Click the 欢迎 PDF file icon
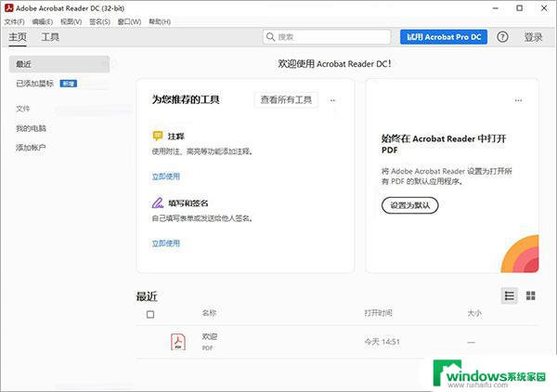This screenshot has width=557, height=392. point(178,342)
